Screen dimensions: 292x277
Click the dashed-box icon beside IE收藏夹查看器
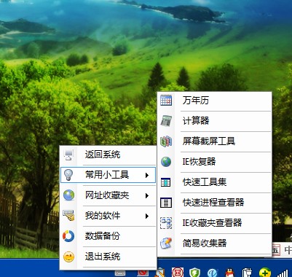tap(166, 223)
